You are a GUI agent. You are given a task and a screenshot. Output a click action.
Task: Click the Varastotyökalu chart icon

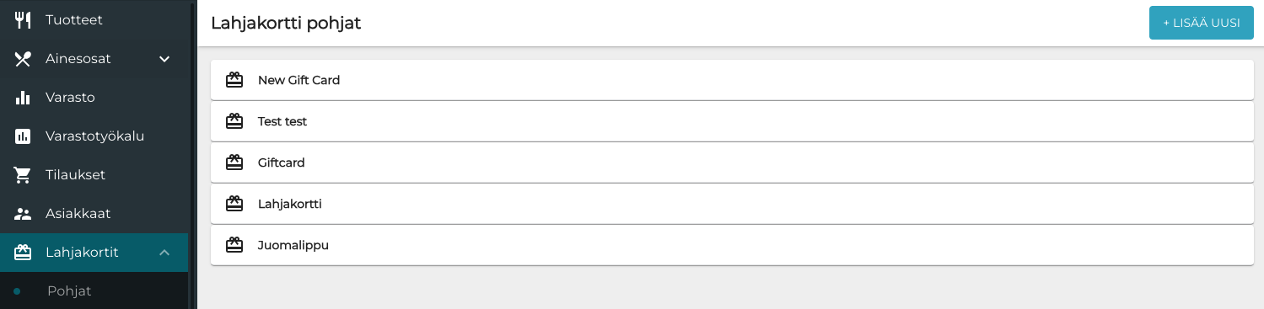[23, 136]
